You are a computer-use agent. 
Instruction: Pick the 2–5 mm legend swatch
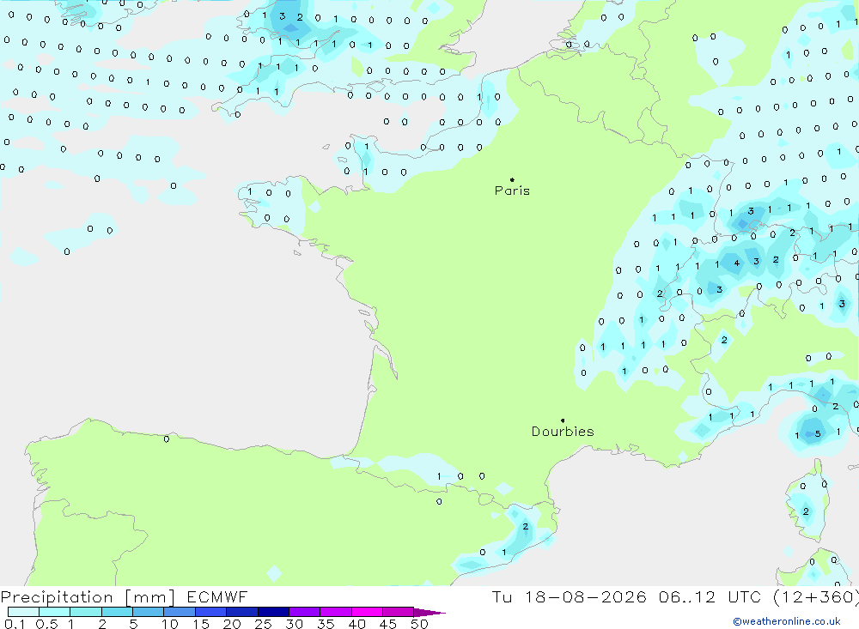tap(117, 612)
